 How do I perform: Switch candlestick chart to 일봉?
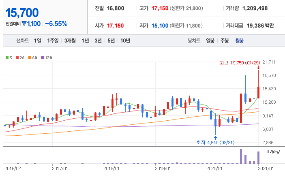click(x=210, y=41)
